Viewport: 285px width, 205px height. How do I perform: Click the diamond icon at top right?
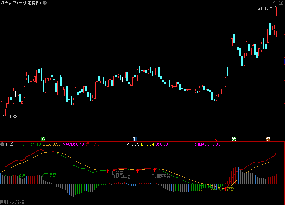tap(275, 3)
